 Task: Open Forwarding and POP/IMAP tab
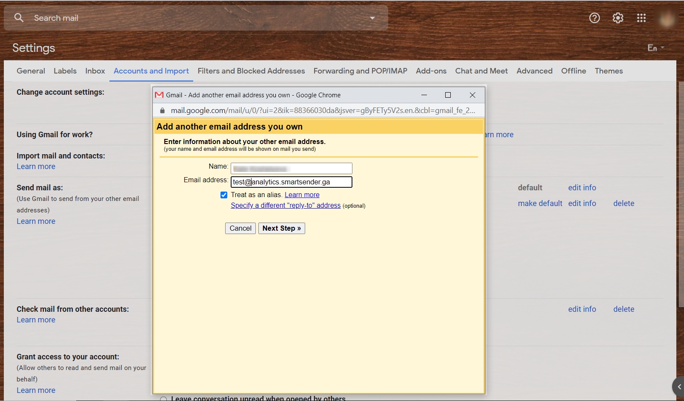coord(361,71)
